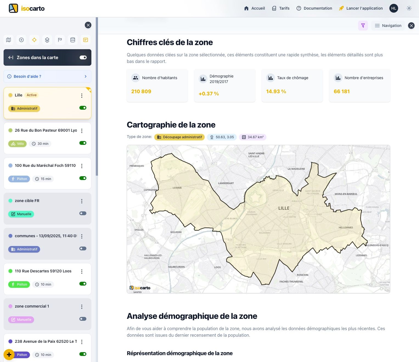Click the flag markers icon

pyautogui.click(x=60, y=40)
